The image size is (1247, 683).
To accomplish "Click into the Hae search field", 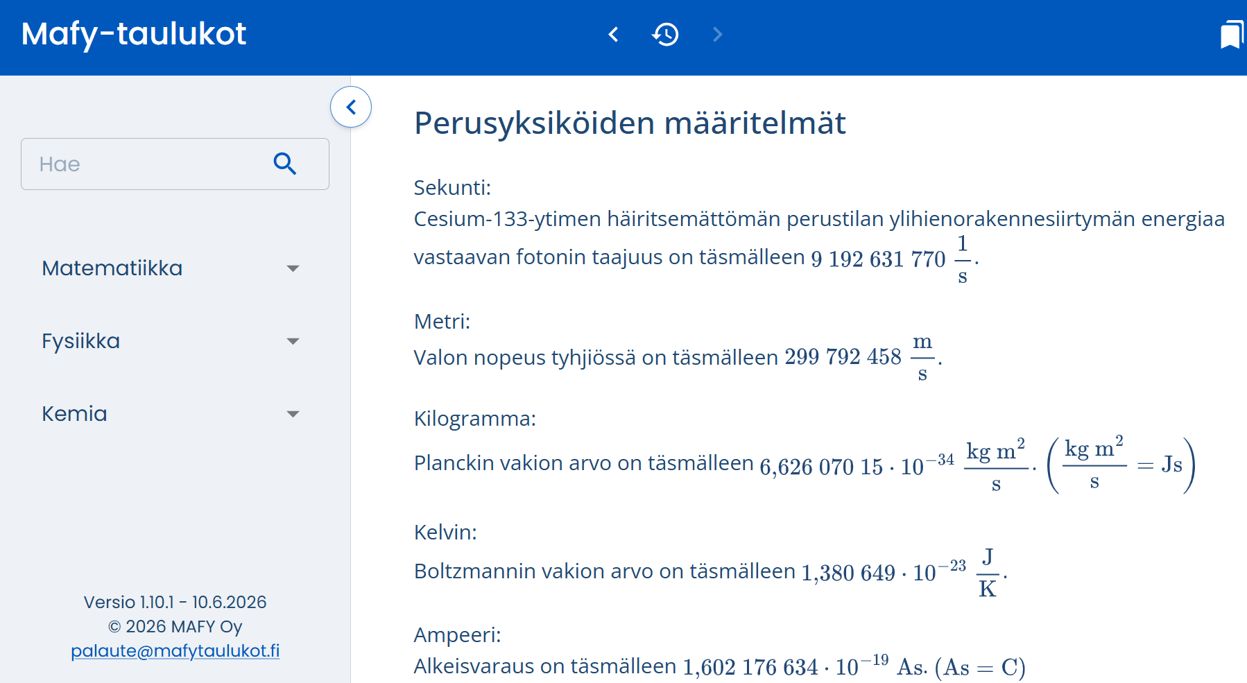I will [x=175, y=164].
